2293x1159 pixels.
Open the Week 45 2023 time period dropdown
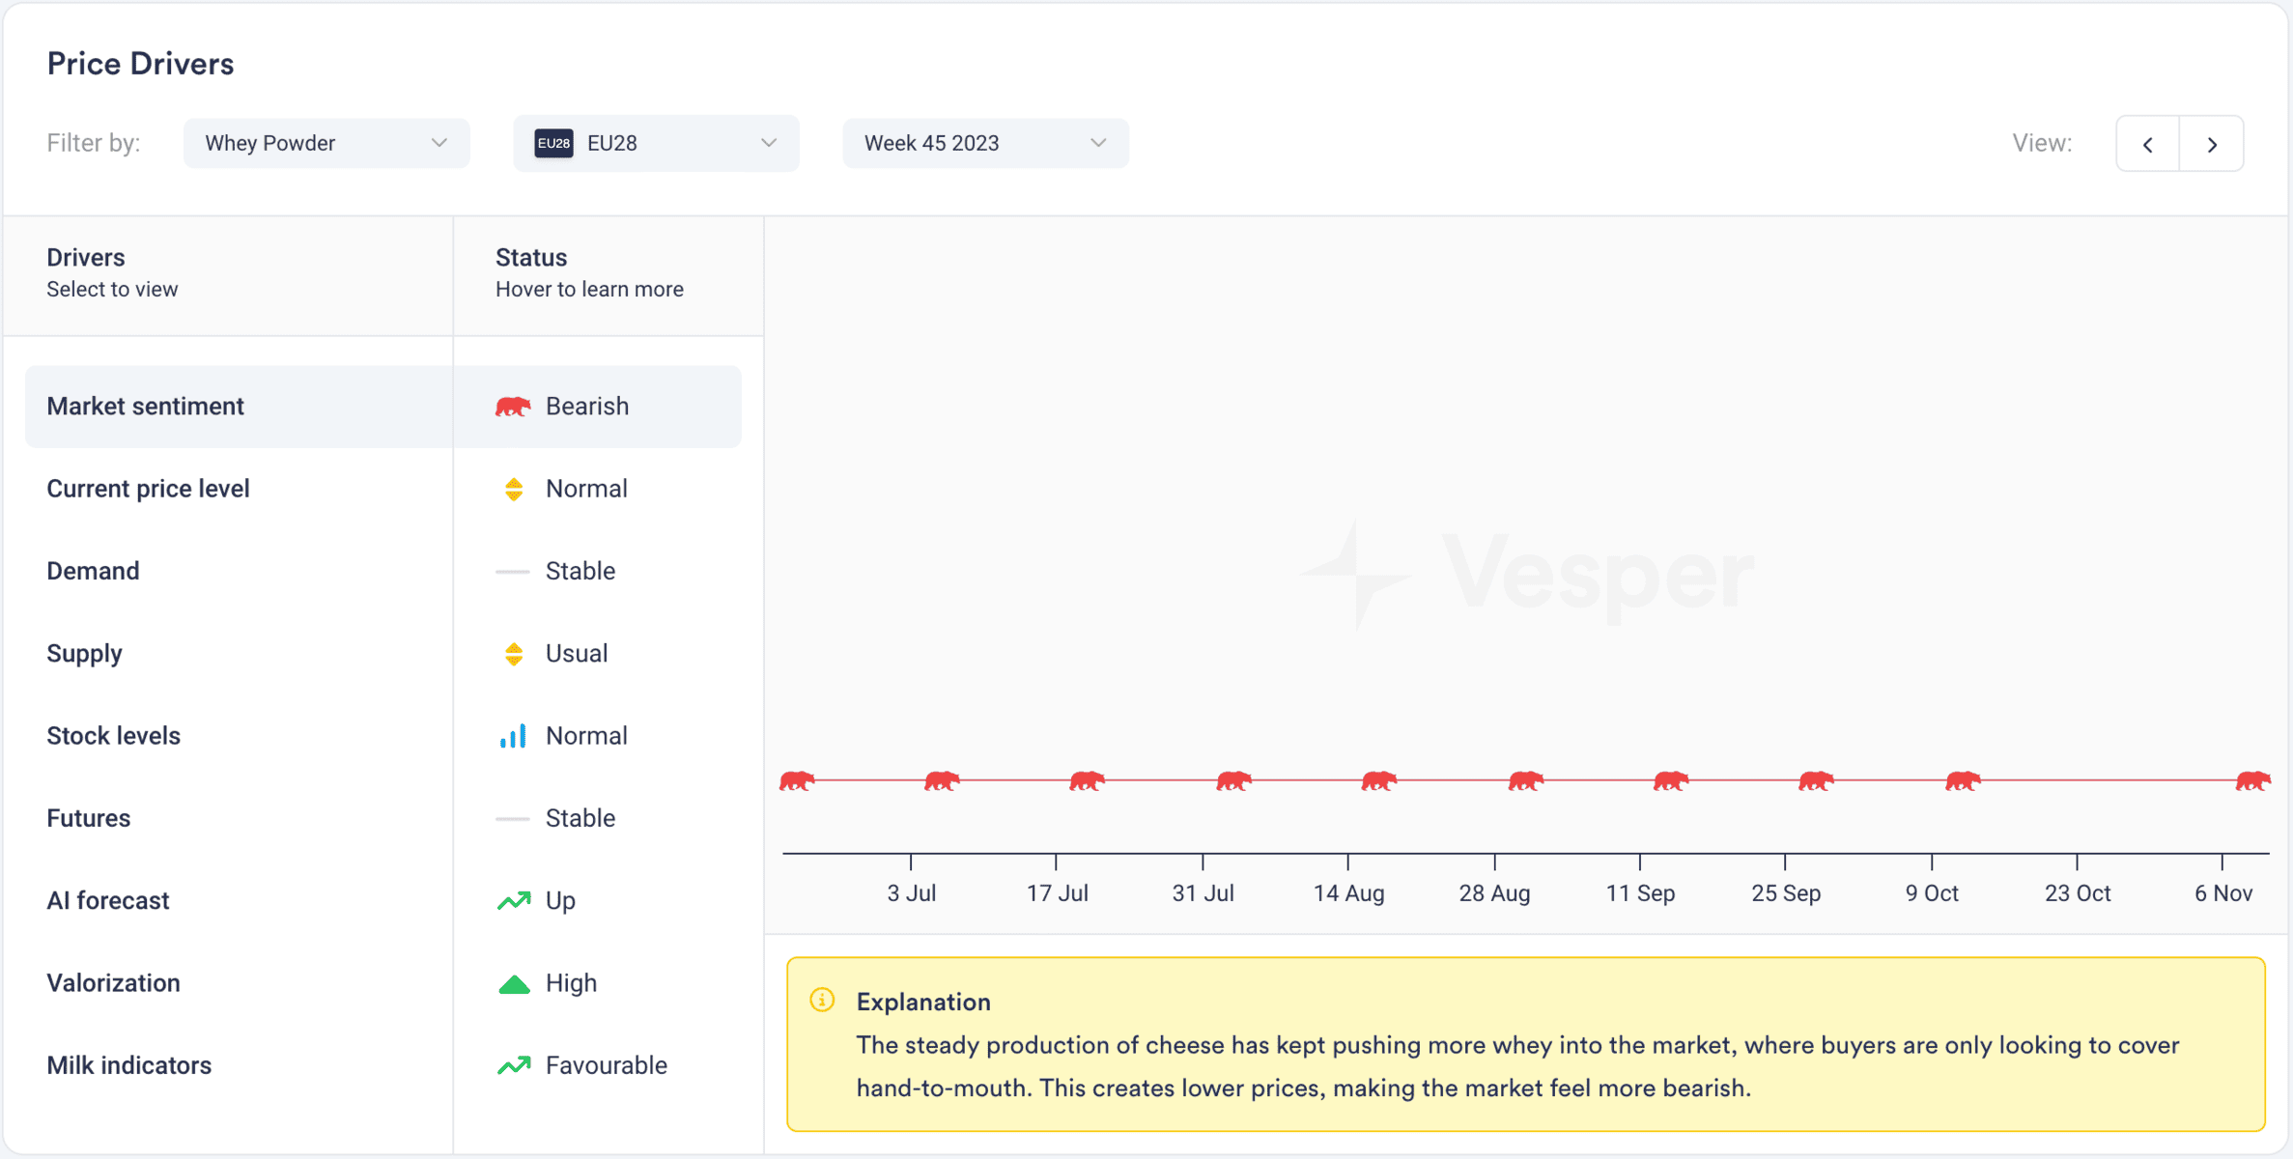coord(982,143)
